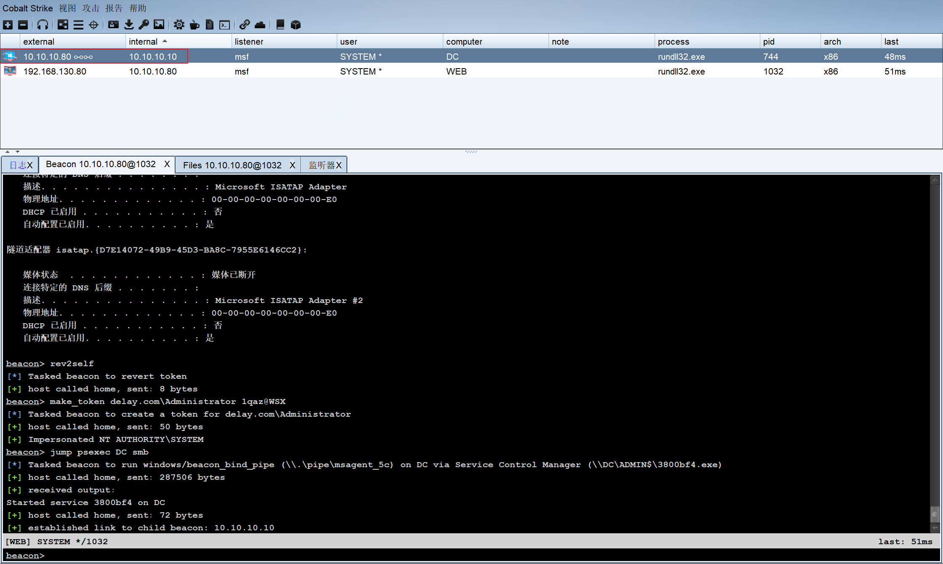Sort by user column header

click(390, 41)
